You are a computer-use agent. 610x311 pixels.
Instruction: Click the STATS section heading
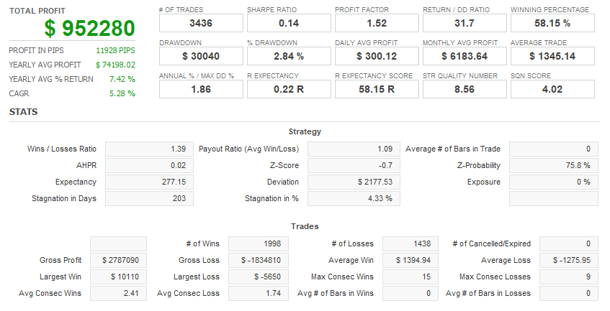pos(24,112)
